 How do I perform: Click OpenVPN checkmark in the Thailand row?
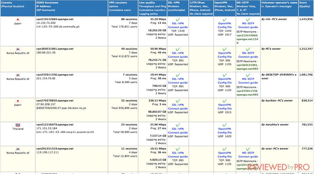tap(224, 125)
